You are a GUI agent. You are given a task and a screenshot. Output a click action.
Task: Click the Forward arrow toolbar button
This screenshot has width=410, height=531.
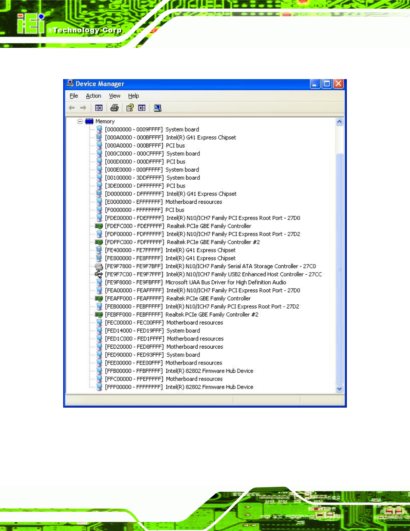point(83,108)
